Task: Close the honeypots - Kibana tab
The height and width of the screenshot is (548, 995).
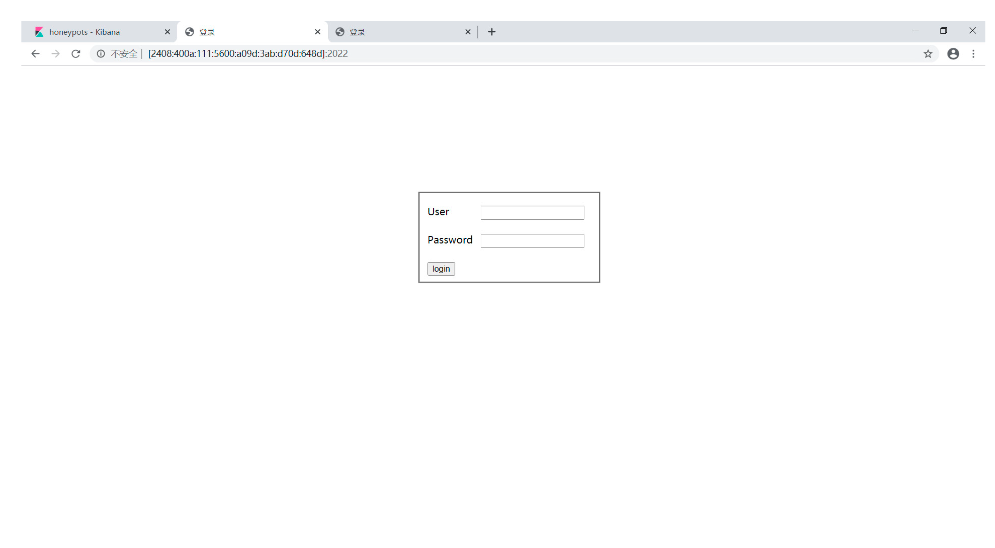Action: click(167, 32)
